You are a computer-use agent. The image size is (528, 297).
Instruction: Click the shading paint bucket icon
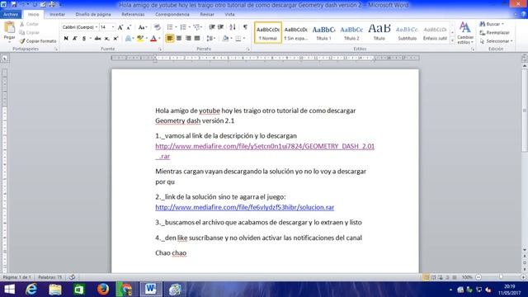point(225,39)
